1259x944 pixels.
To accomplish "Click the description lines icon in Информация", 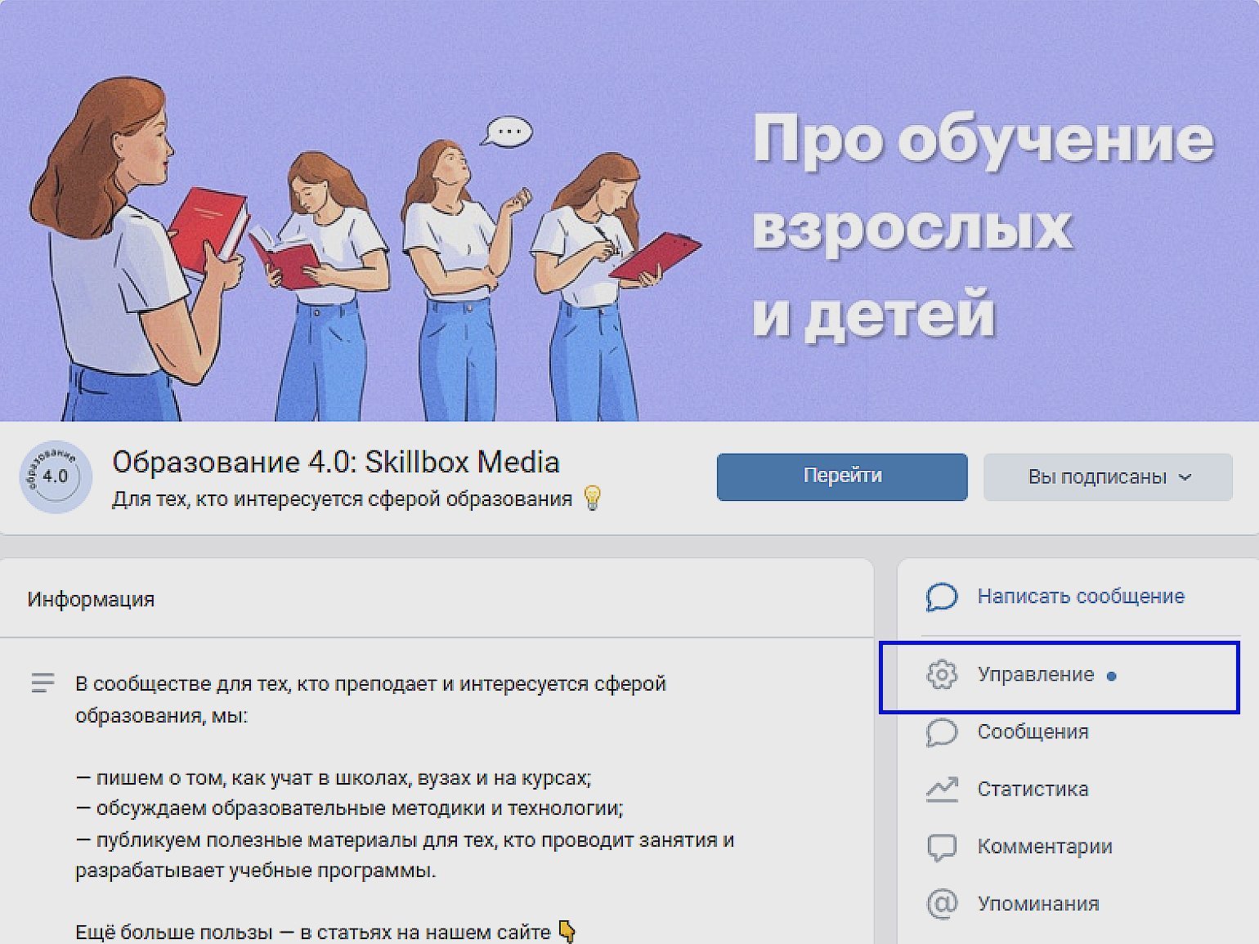I will tap(43, 682).
